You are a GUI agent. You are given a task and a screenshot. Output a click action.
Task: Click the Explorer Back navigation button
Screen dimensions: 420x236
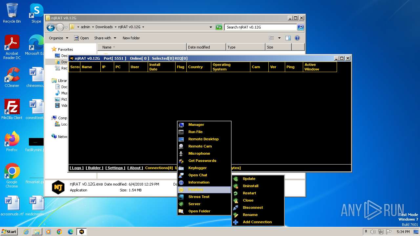[x=51, y=27]
